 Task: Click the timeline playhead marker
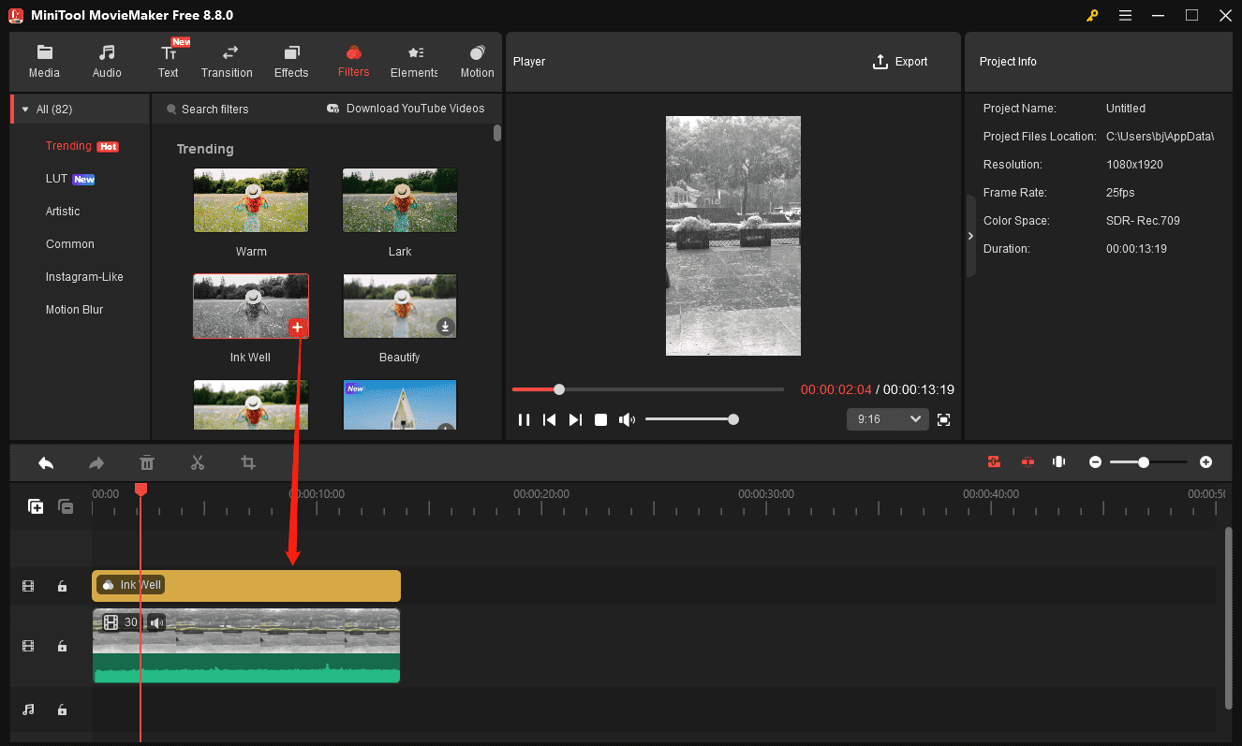[140, 490]
